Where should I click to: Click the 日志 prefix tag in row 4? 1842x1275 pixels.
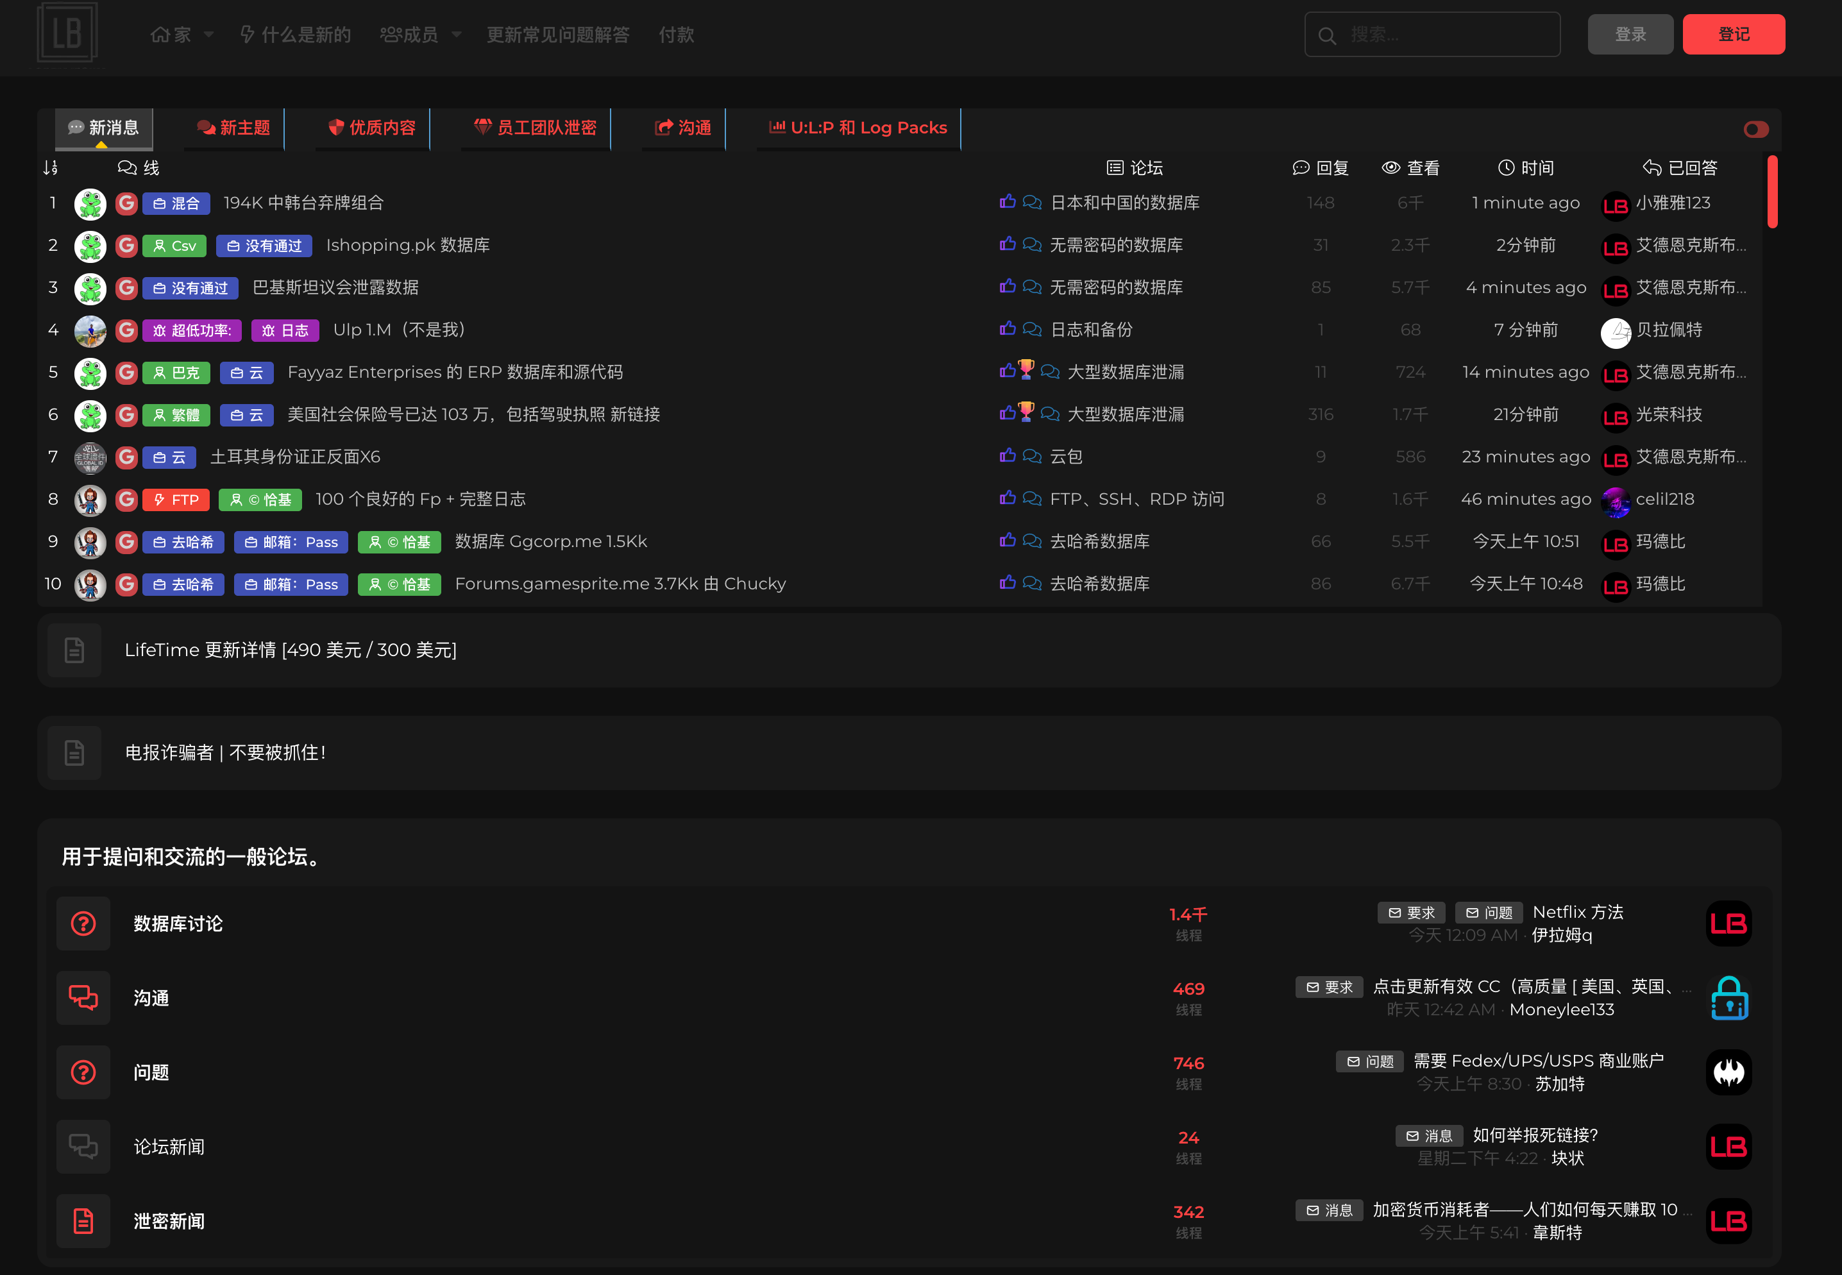click(x=285, y=331)
